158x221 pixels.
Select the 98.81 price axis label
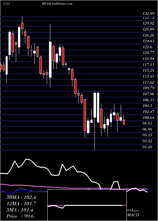click(x=148, y=123)
